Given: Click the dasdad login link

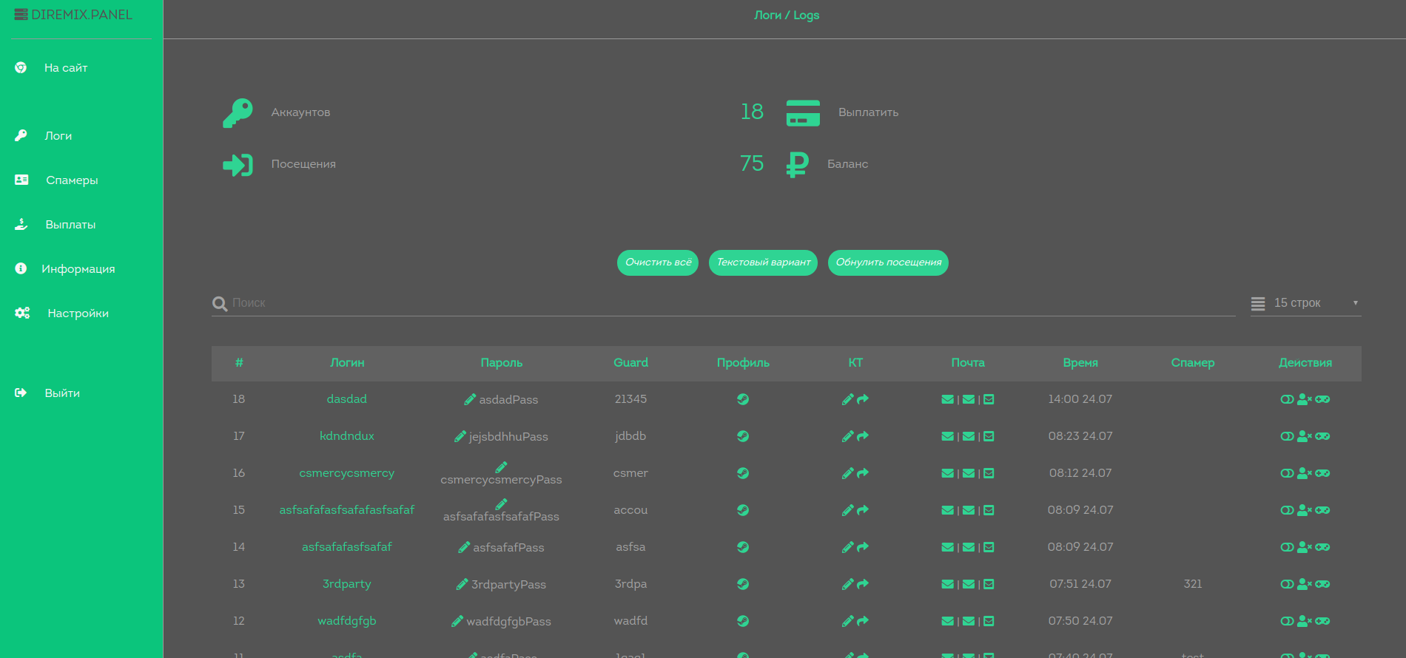Looking at the screenshot, I should click(347, 399).
